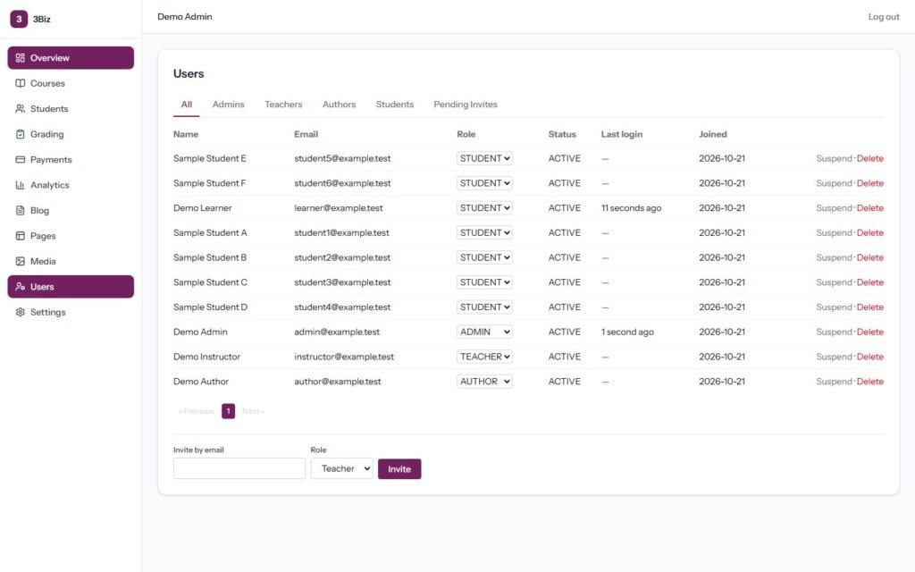Image resolution: width=915 pixels, height=572 pixels.
Task: Delete Demo Admin user
Action: pos(870,332)
